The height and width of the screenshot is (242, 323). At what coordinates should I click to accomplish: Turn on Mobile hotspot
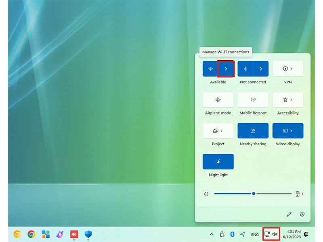(x=253, y=100)
